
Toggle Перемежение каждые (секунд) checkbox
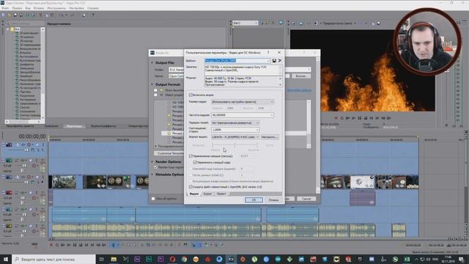click(191, 156)
